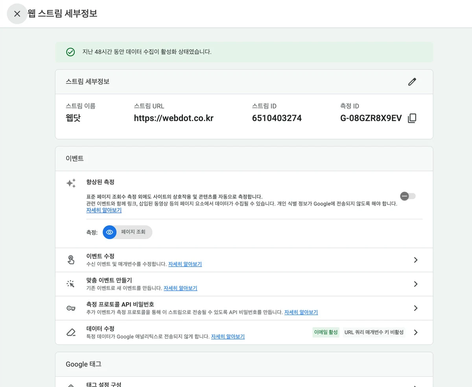This screenshot has width=472, height=387.
Task: Click the 데이터 수정 eraser icon
Action: click(71, 332)
